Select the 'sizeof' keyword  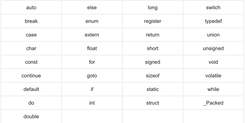pyautogui.click(x=153, y=76)
